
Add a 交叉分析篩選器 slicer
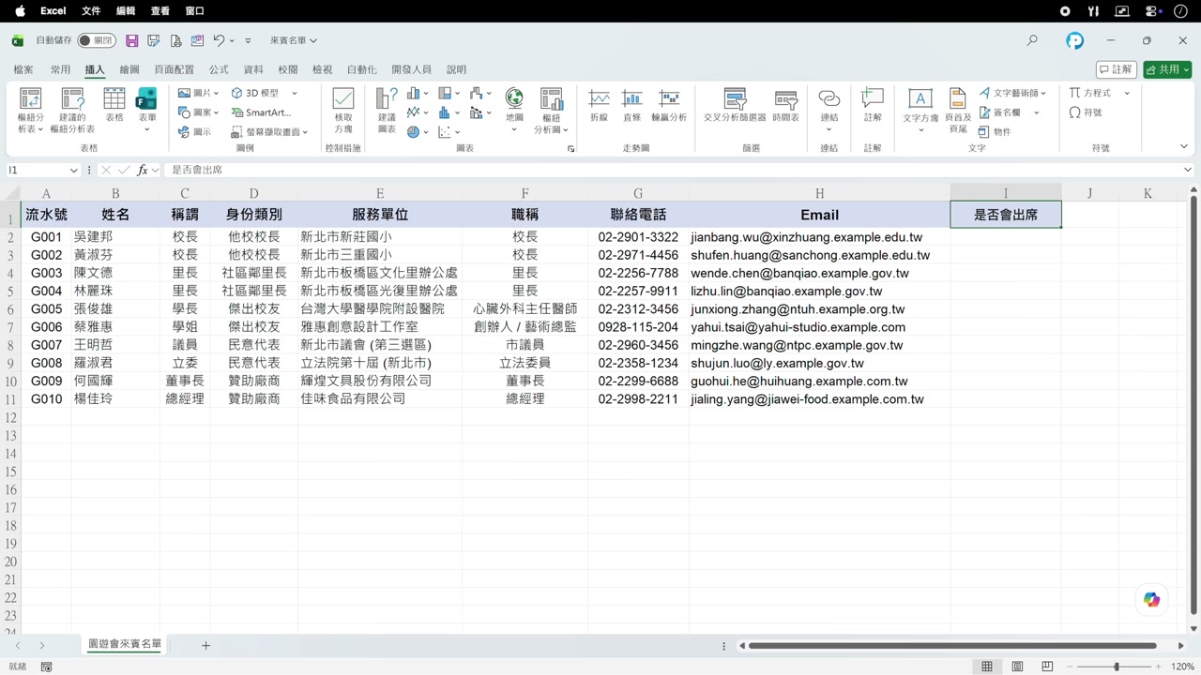pos(735,105)
